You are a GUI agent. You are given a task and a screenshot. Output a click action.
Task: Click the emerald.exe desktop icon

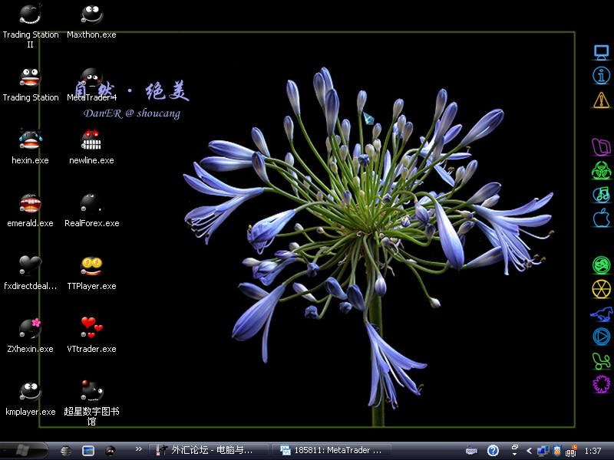pos(30,205)
